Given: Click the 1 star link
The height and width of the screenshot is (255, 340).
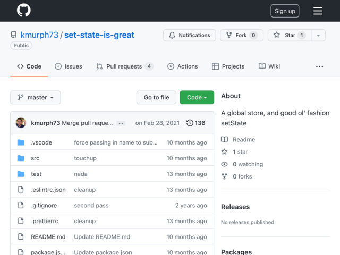Looking at the screenshot, I should (240, 152).
